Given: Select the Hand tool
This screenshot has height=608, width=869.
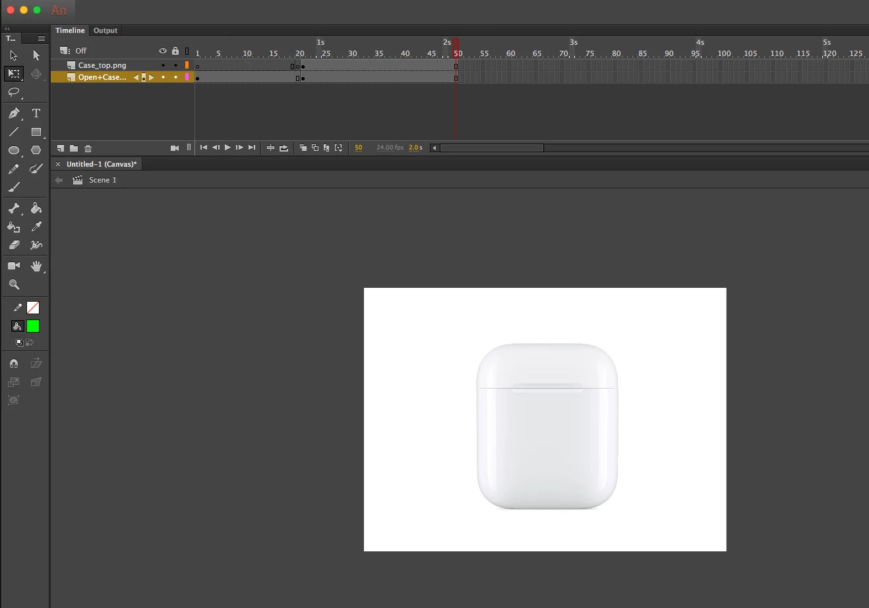Looking at the screenshot, I should click(36, 266).
